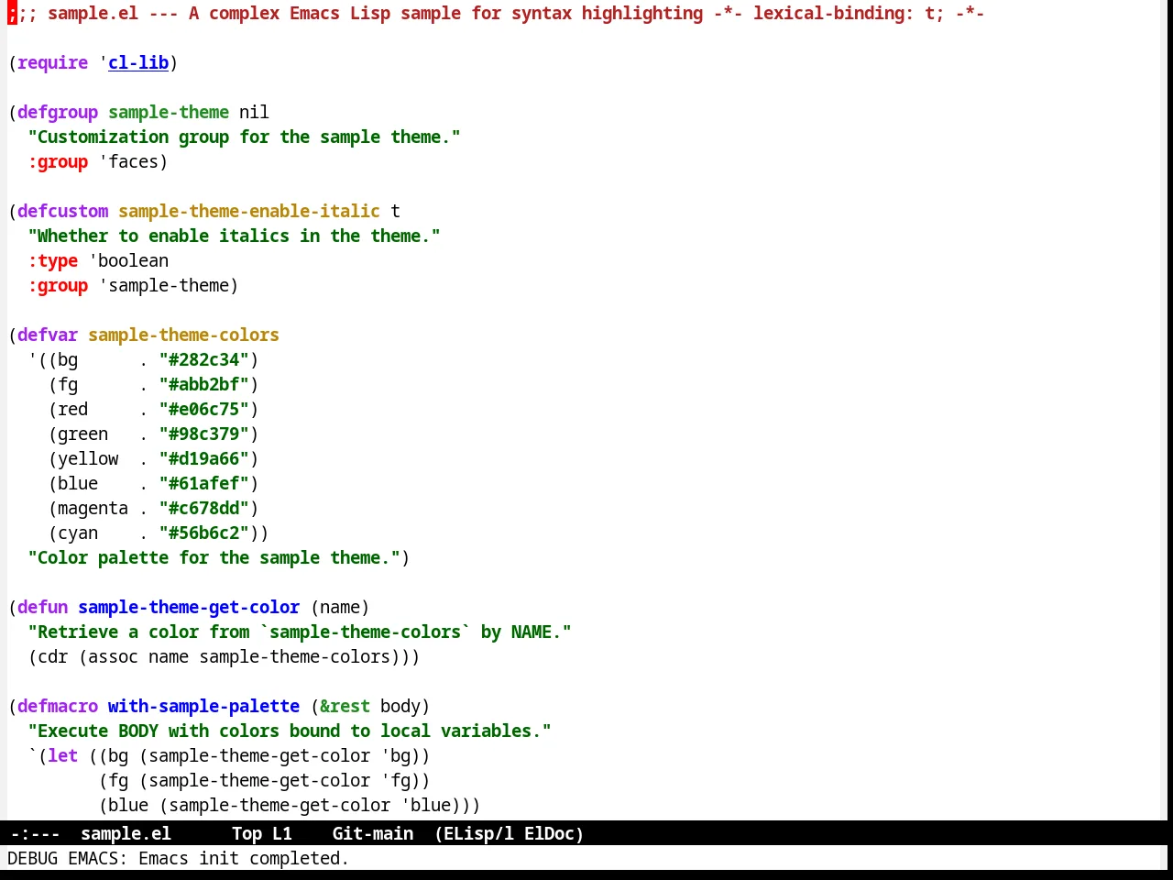Click the docstring 'Retrieve a color from'
1173x880 pixels.
point(300,632)
